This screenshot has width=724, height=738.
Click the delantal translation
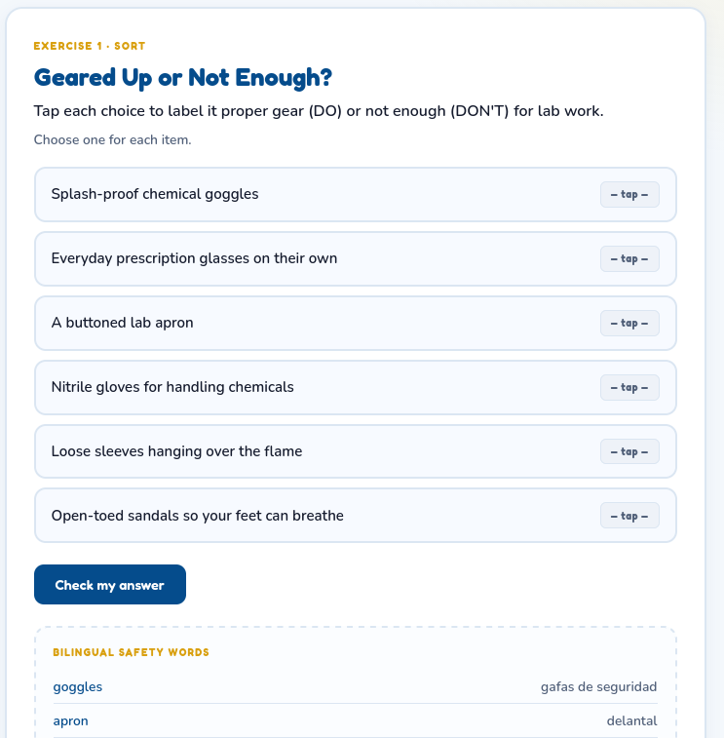631,721
